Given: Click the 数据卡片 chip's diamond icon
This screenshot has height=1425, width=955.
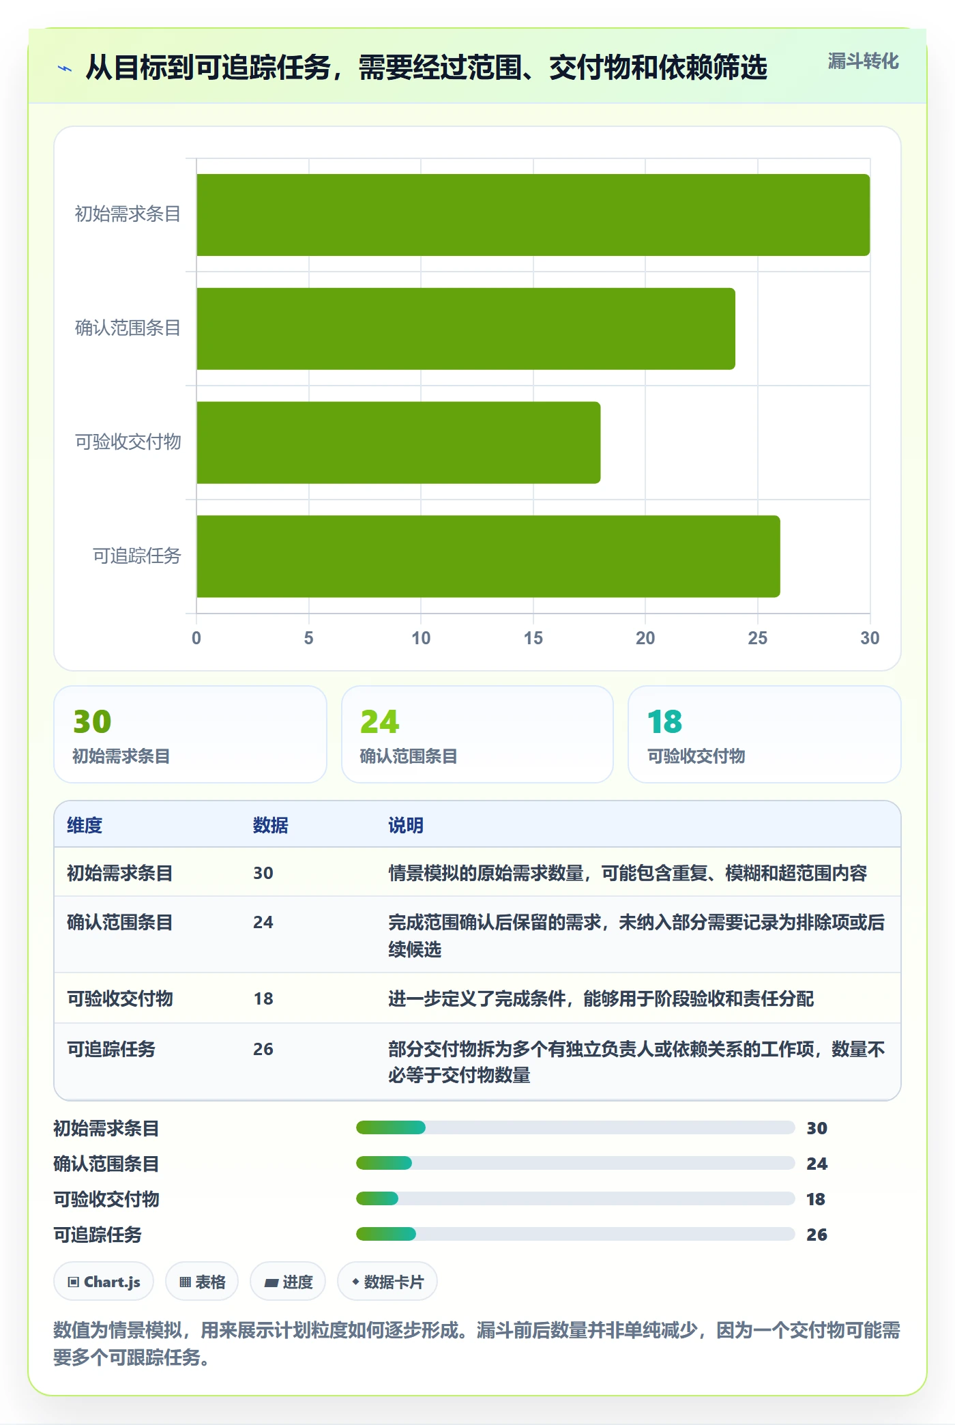Looking at the screenshot, I should pyautogui.click(x=355, y=1282).
